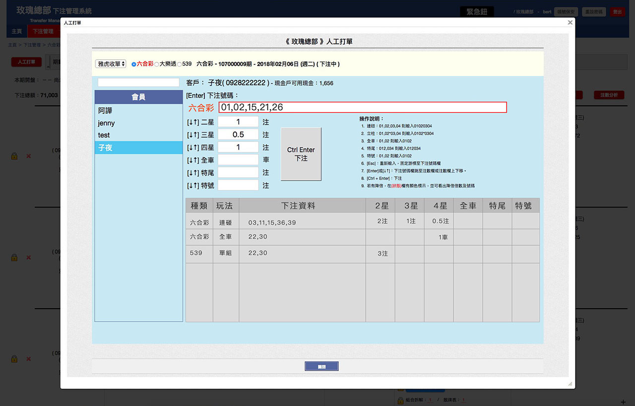This screenshot has width=635, height=406.
Task: Click the middle row's yellow lock icon
Action: click(14, 258)
